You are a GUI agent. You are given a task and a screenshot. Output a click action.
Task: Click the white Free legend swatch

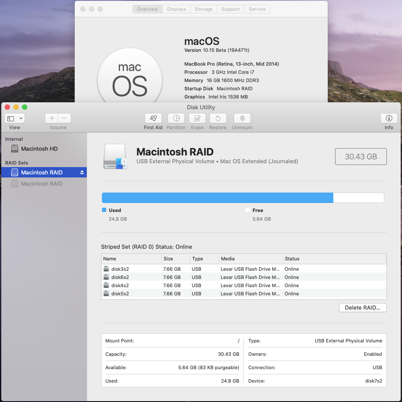click(x=248, y=210)
